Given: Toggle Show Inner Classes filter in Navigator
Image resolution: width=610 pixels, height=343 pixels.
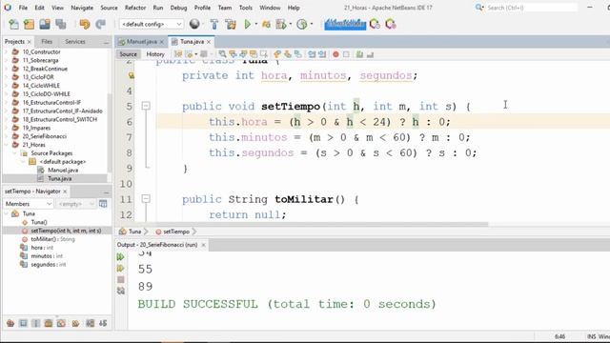Looking at the screenshot, I should [x=61, y=323].
